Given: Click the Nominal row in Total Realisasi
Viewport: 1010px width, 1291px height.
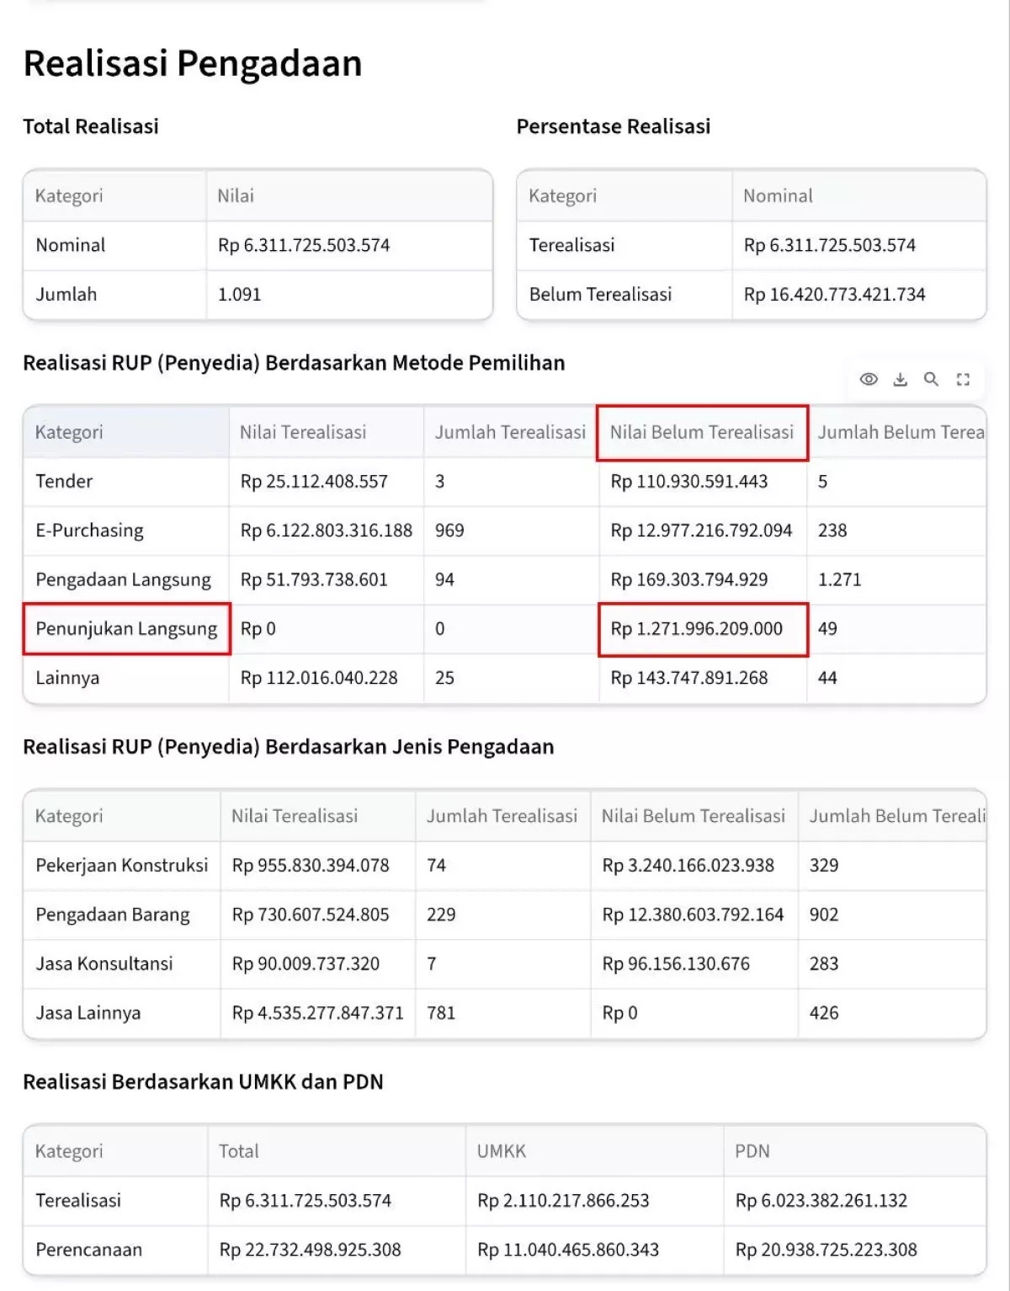Looking at the screenshot, I should click(258, 245).
